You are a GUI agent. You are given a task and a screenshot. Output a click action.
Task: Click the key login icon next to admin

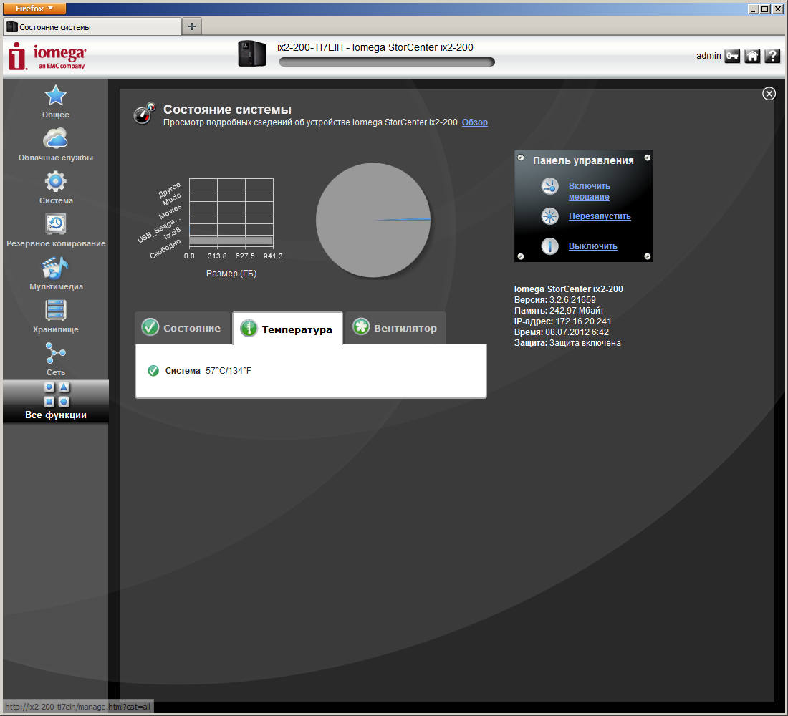pyautogui.click(x=732, y=56)
